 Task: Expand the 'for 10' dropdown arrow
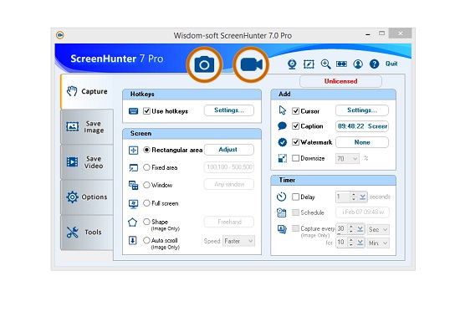pos(360,243)
